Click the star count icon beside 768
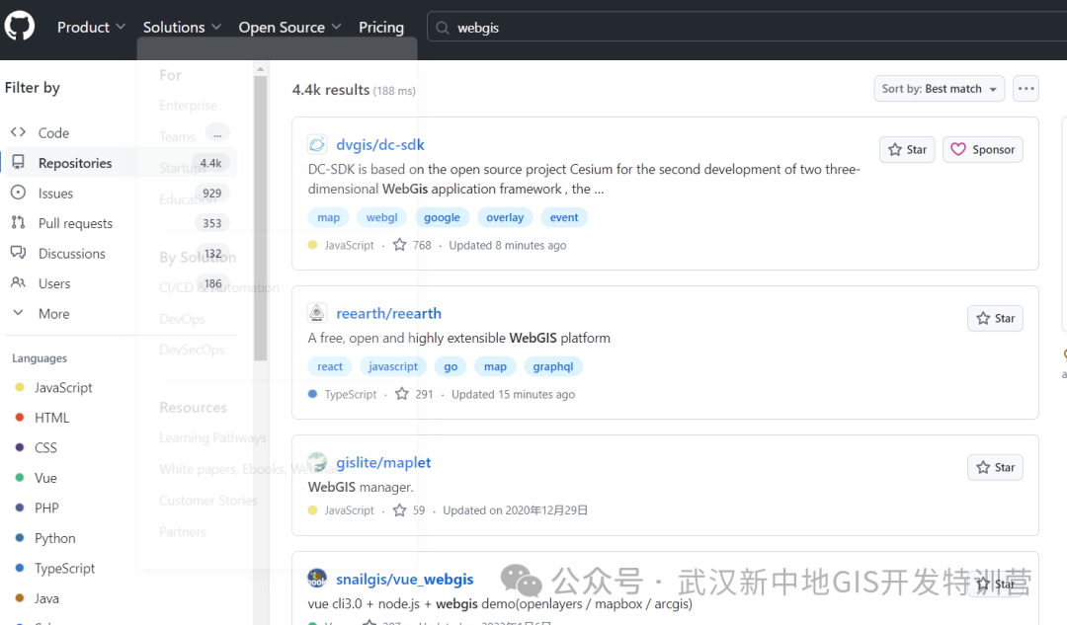Image resolution: width=1067 pixels, height=625 pixels. point(399,244)
